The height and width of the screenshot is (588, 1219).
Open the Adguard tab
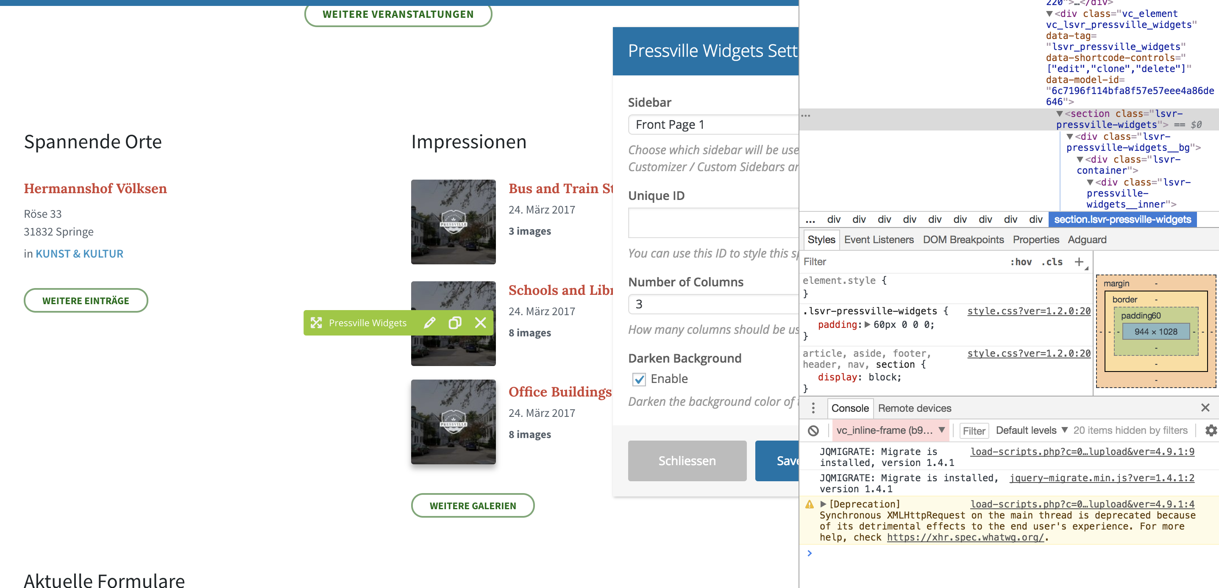1086,240
